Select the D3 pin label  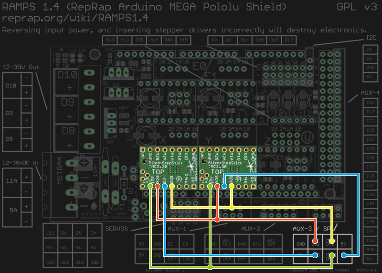click(214, 40)
